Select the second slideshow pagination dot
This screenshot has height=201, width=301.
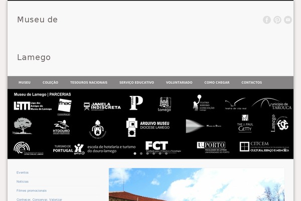(x=141, y=153)
